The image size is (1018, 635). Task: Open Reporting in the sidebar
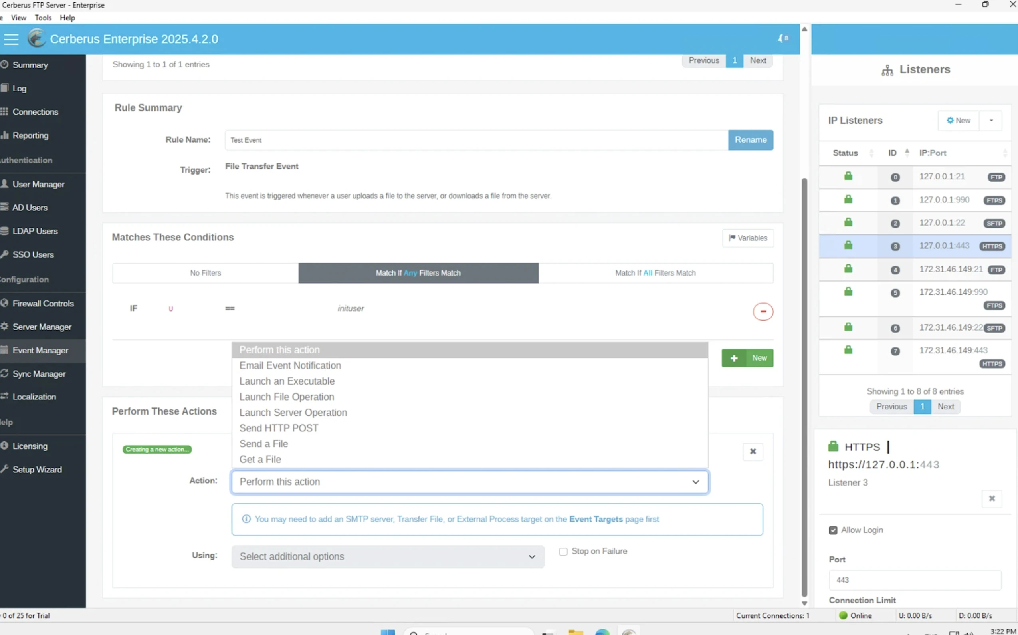click(30, 135)
